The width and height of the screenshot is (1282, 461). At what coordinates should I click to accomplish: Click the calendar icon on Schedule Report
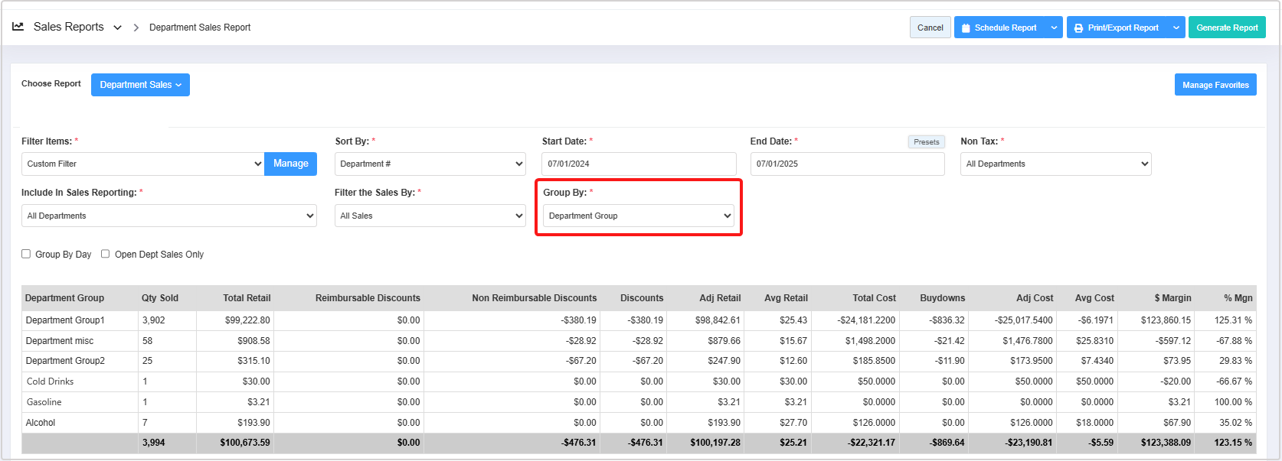tap(966, 28)
